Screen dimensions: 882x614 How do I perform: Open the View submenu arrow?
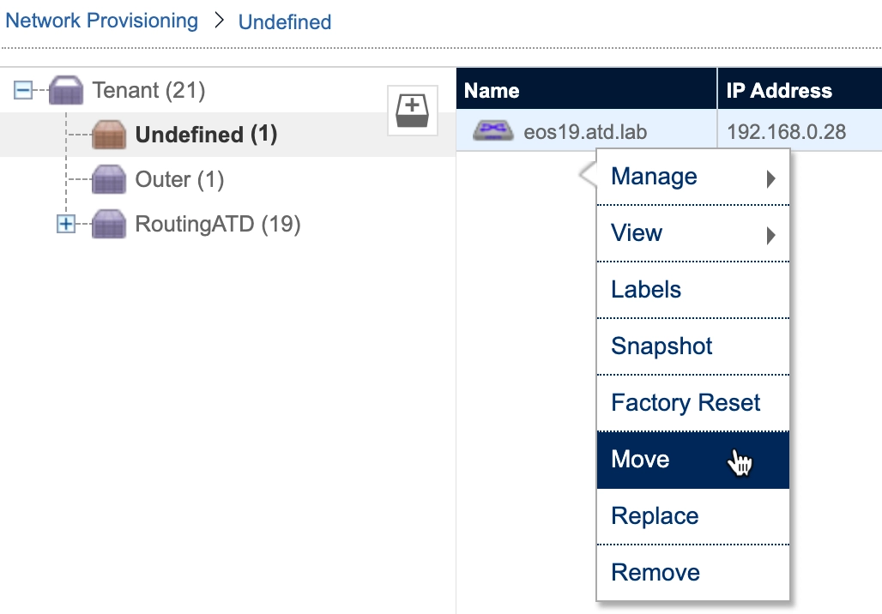click(x=770, y=234)
